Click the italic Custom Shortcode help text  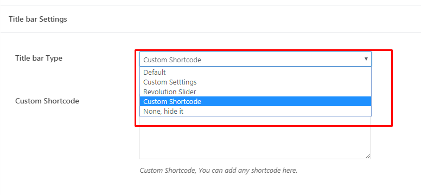pyautogui.click(x=219, y=170)
